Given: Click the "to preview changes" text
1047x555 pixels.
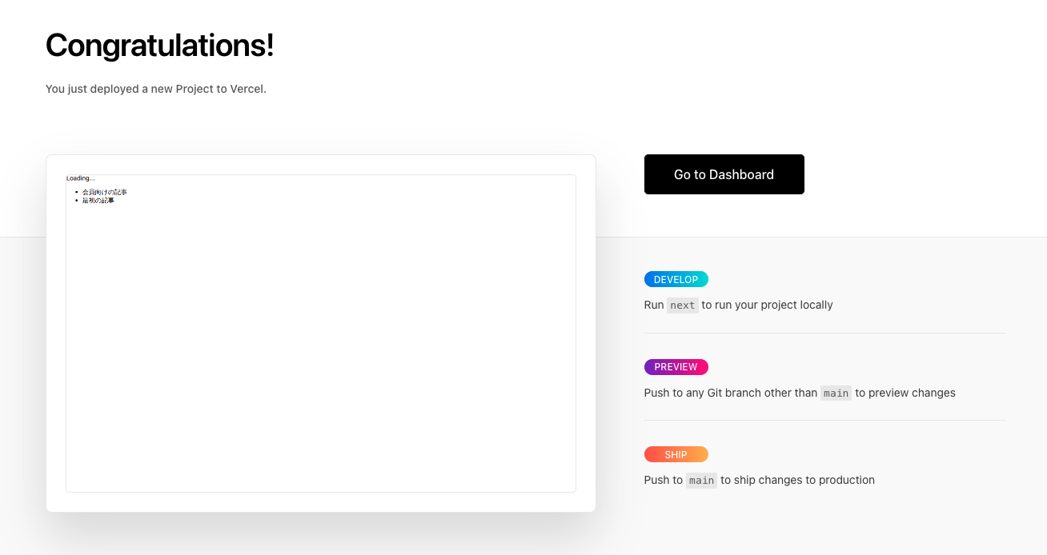Looking at the screenshot, I should (x=905, y=393).
